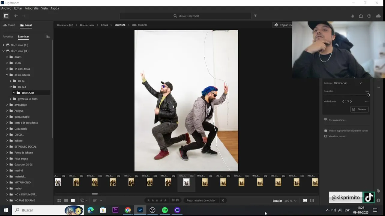
Task: Click the Generar button
Action: click(x=359, y=109)
